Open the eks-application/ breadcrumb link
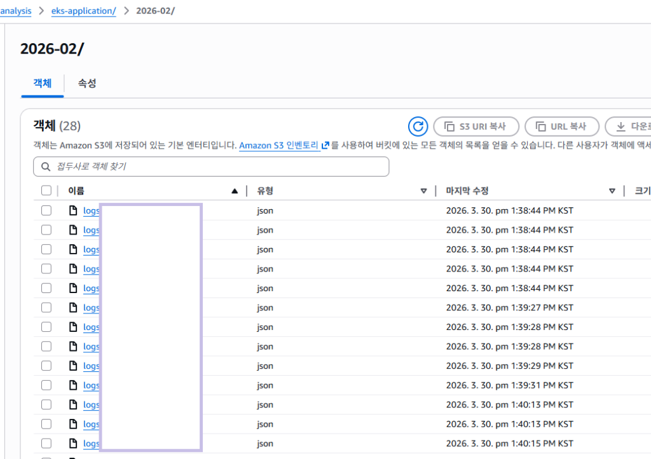Viewport: 651px width, 459px height. tap(88, 11)
